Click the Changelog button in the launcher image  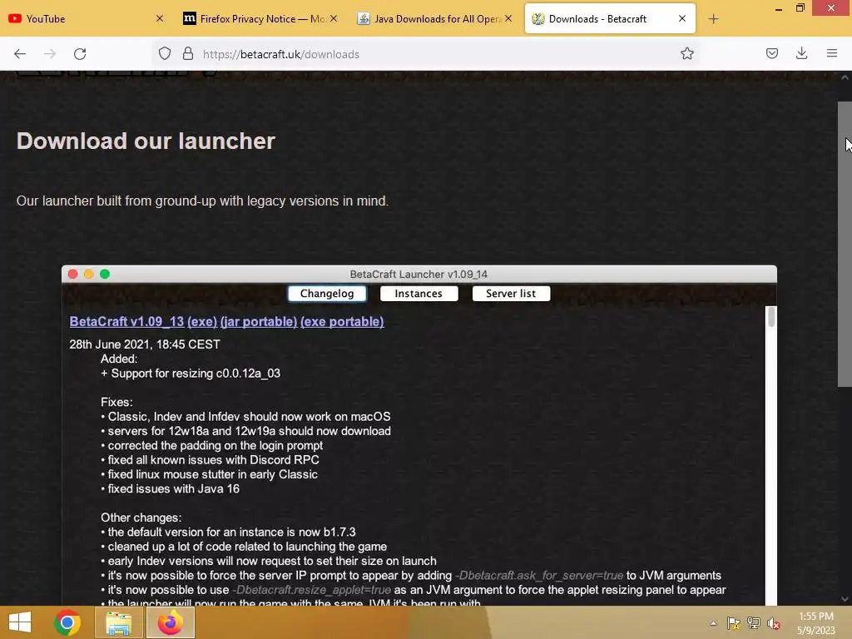click(327, 294)
